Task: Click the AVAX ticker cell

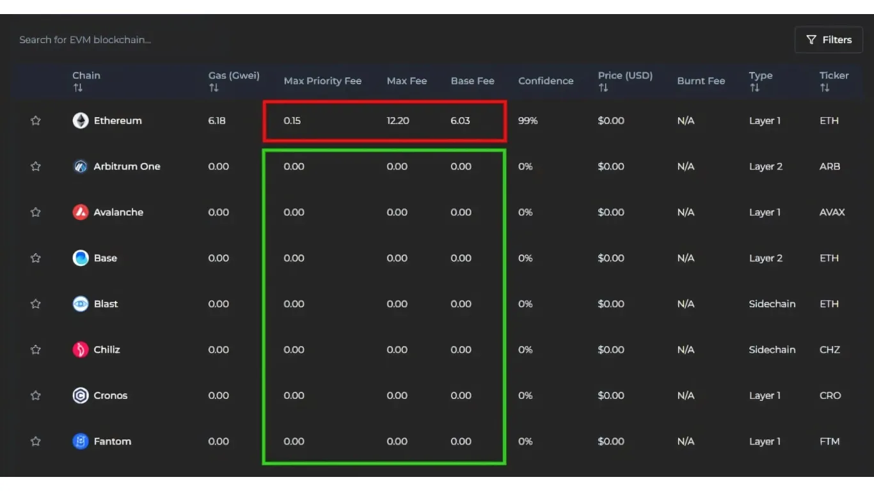Action: click(832, 212)
